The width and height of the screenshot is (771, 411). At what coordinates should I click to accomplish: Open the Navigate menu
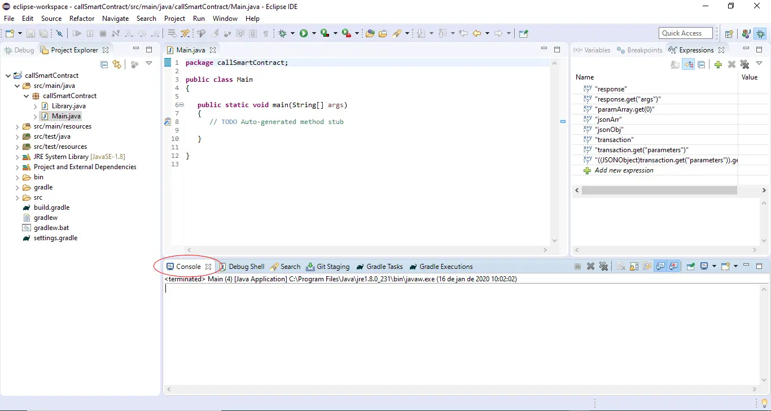(x=116, y=19)
